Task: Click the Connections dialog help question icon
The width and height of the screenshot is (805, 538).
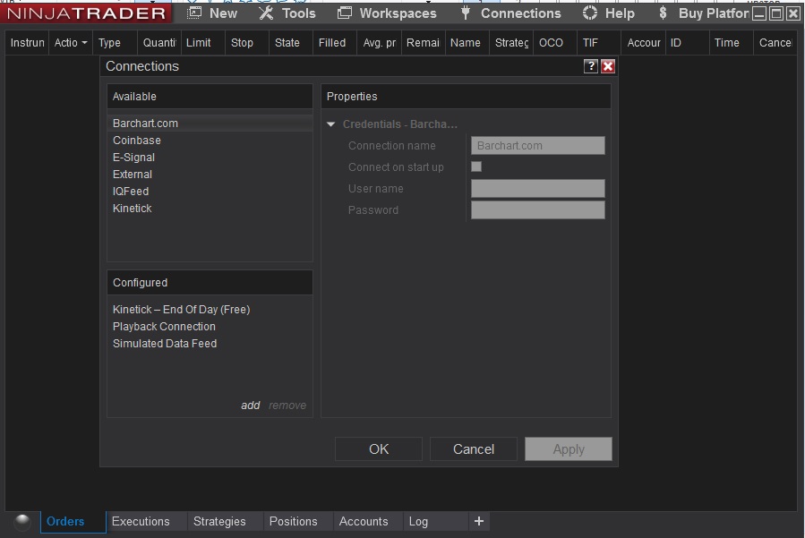Action: click(591, 65)
